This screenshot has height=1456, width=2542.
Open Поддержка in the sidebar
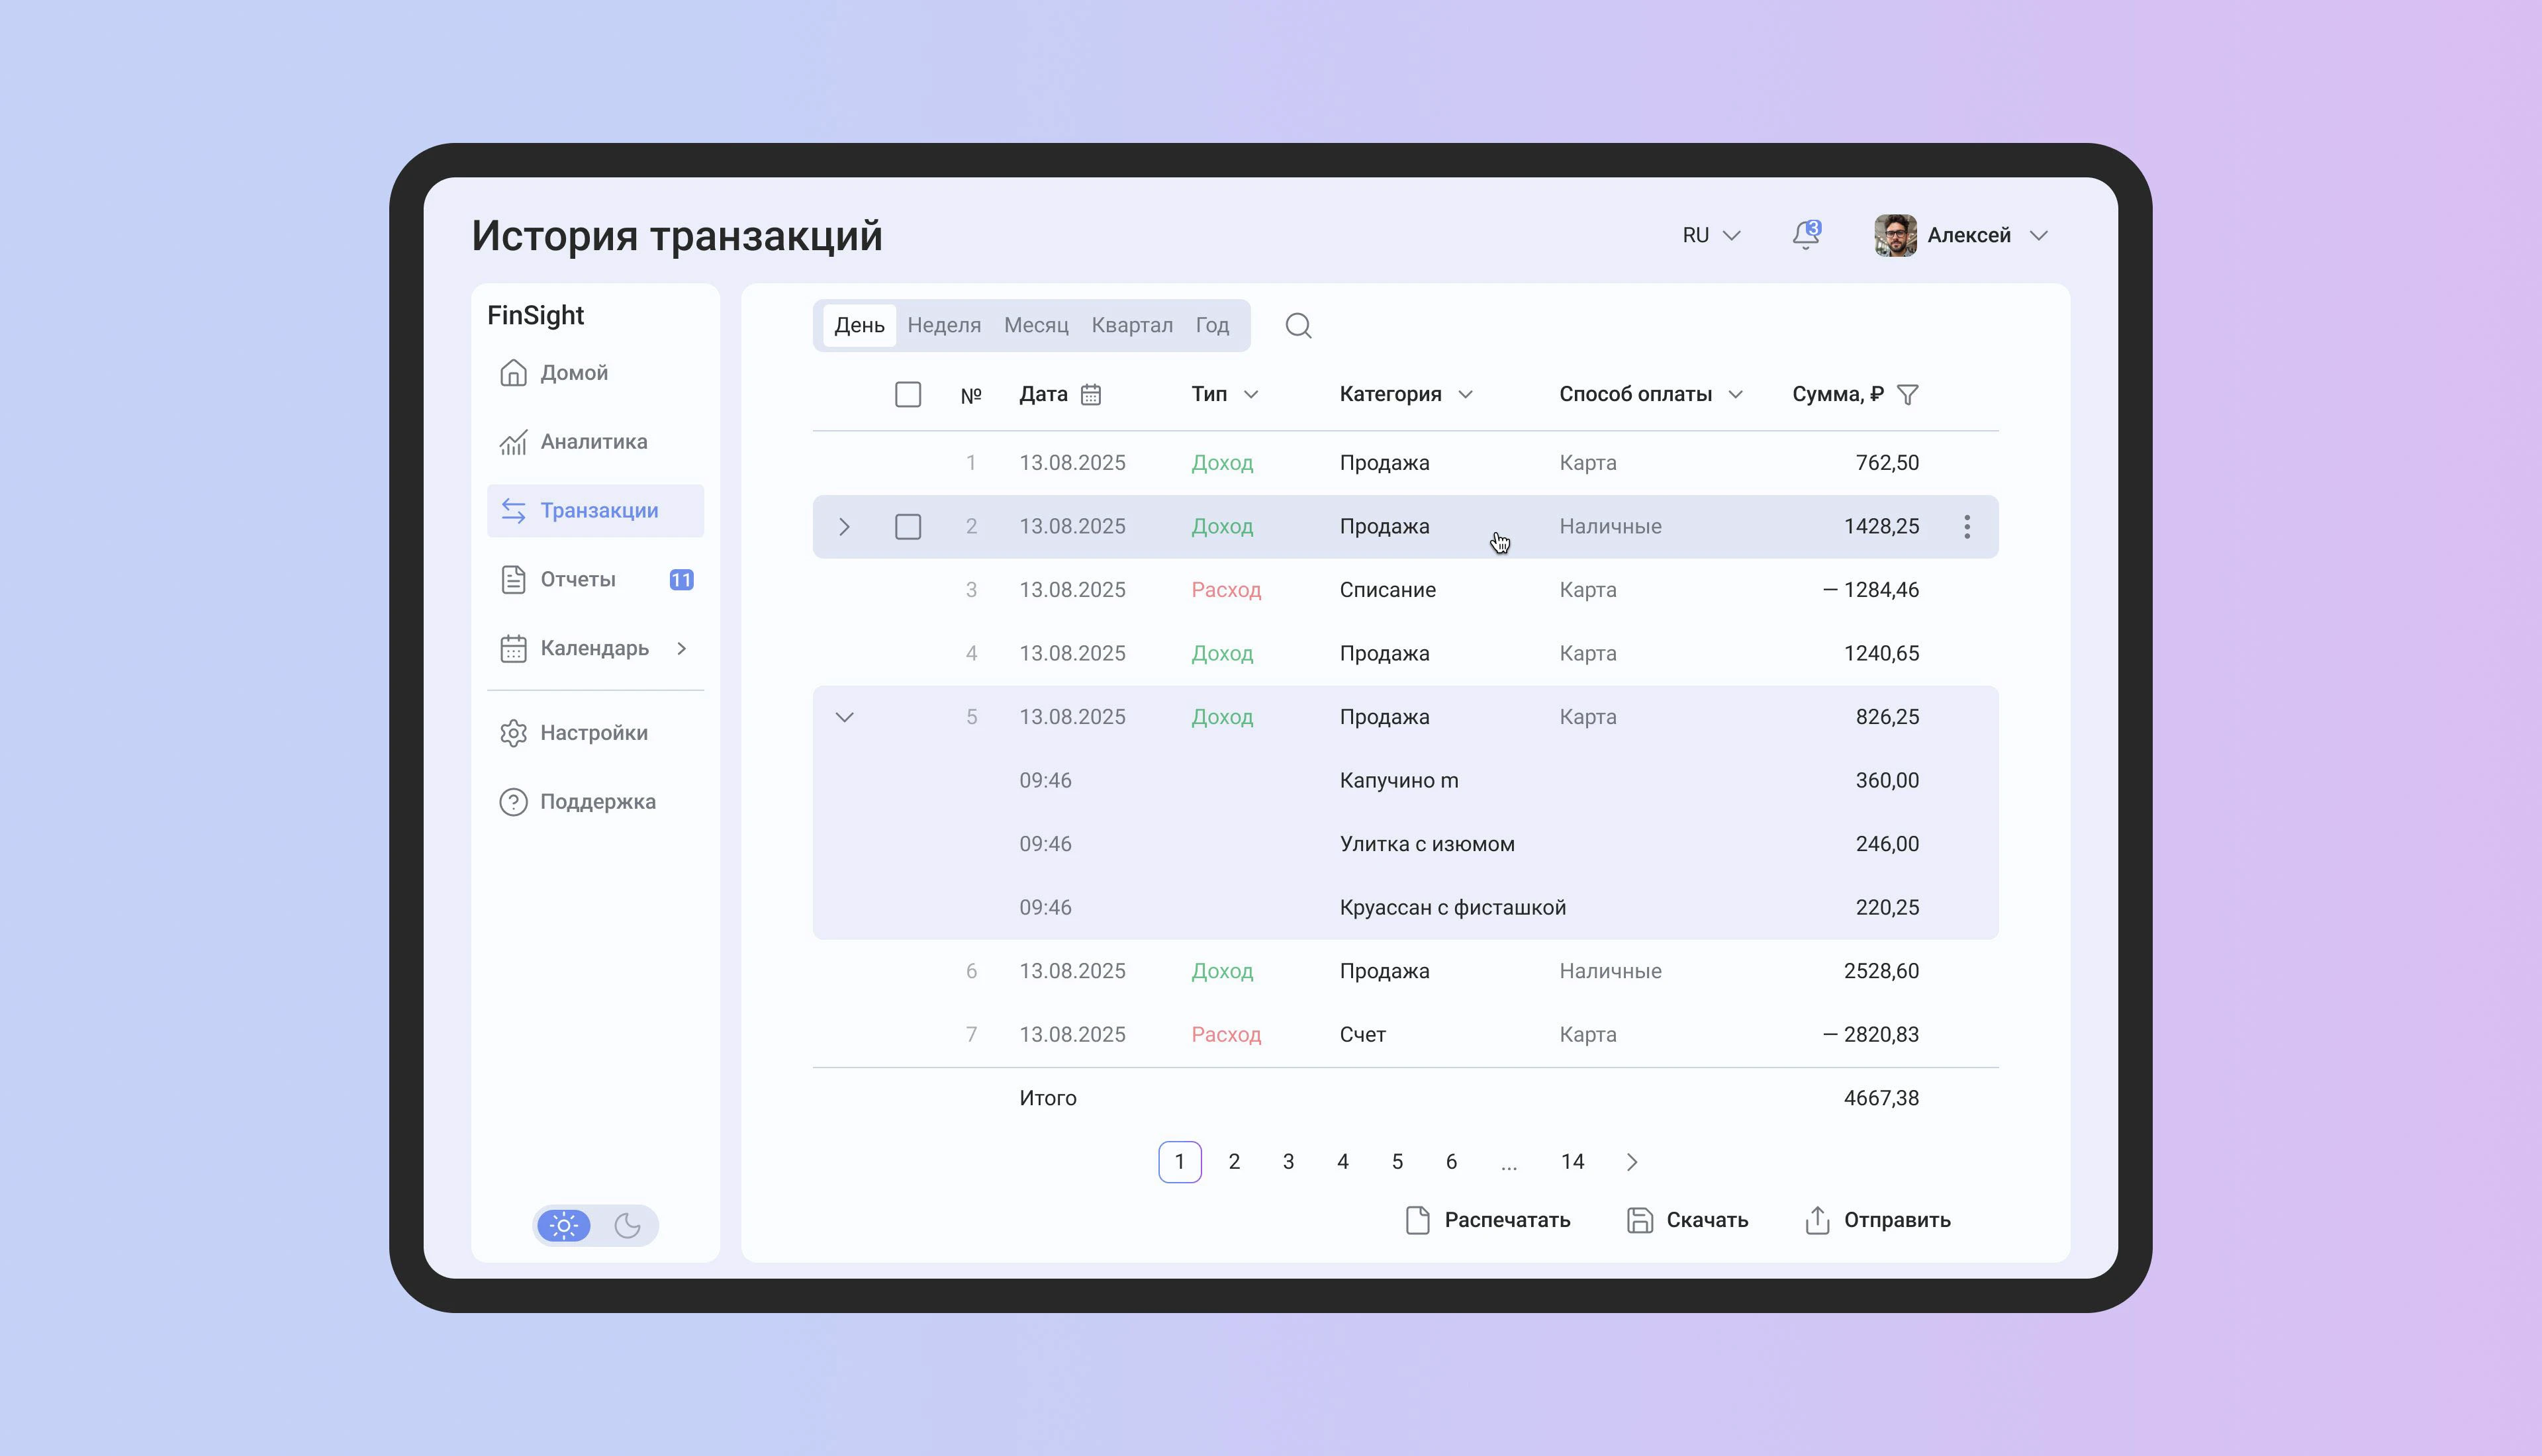[x=597, y=801]
